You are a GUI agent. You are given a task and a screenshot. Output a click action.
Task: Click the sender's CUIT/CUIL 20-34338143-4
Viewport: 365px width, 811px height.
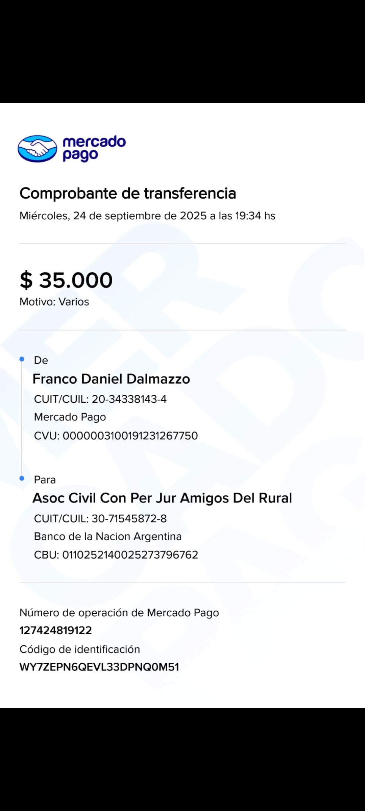[x=100, y=399]
